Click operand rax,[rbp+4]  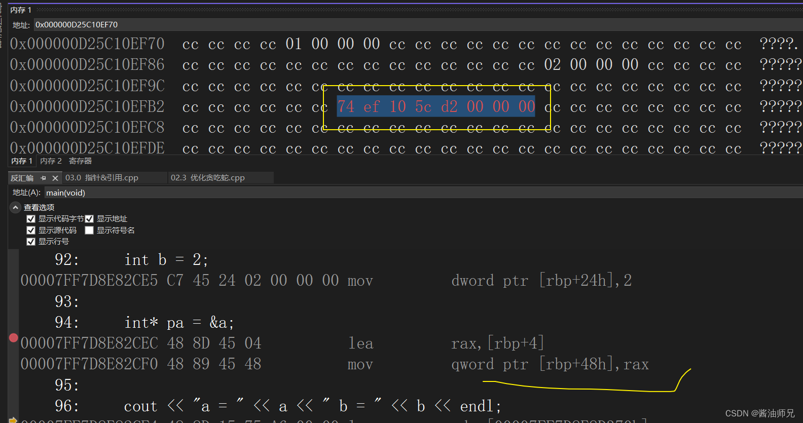[x=498, y=343]
